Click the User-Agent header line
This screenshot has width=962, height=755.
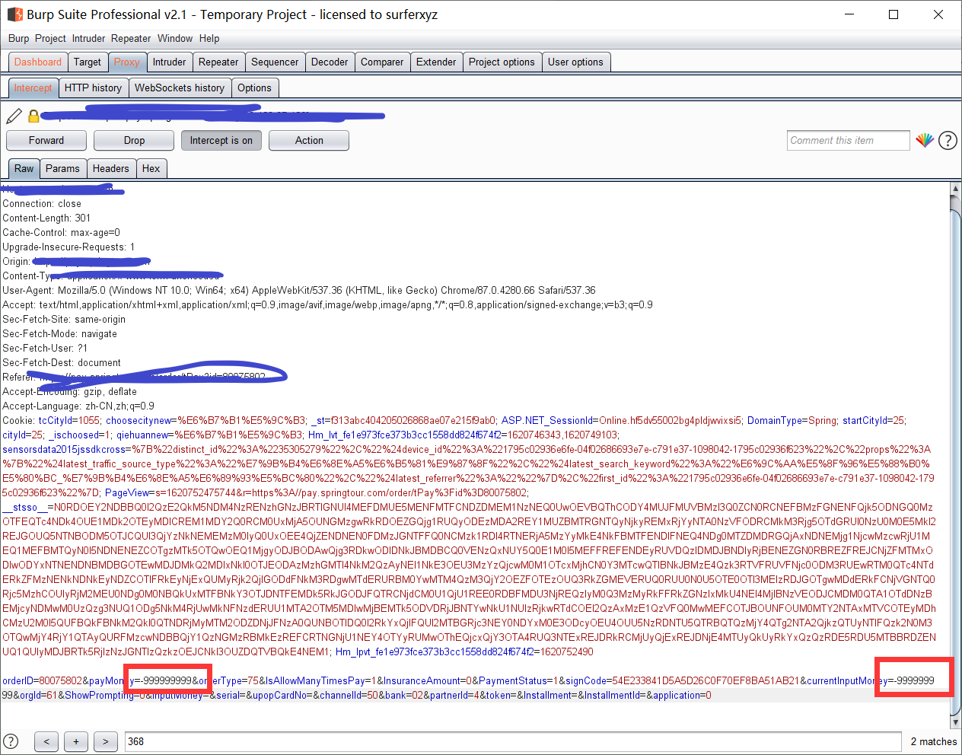pos(299,291)
